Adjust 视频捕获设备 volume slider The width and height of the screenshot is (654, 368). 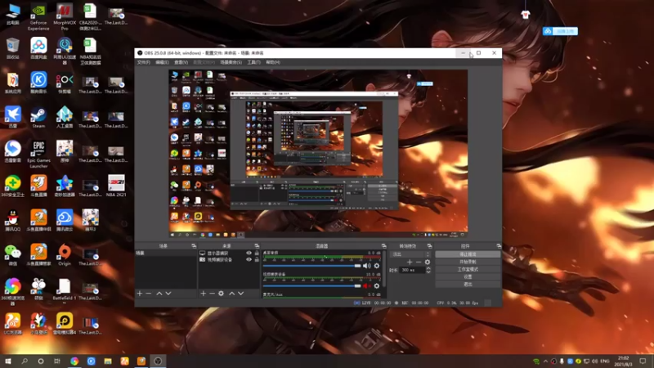tap(311, 285)
